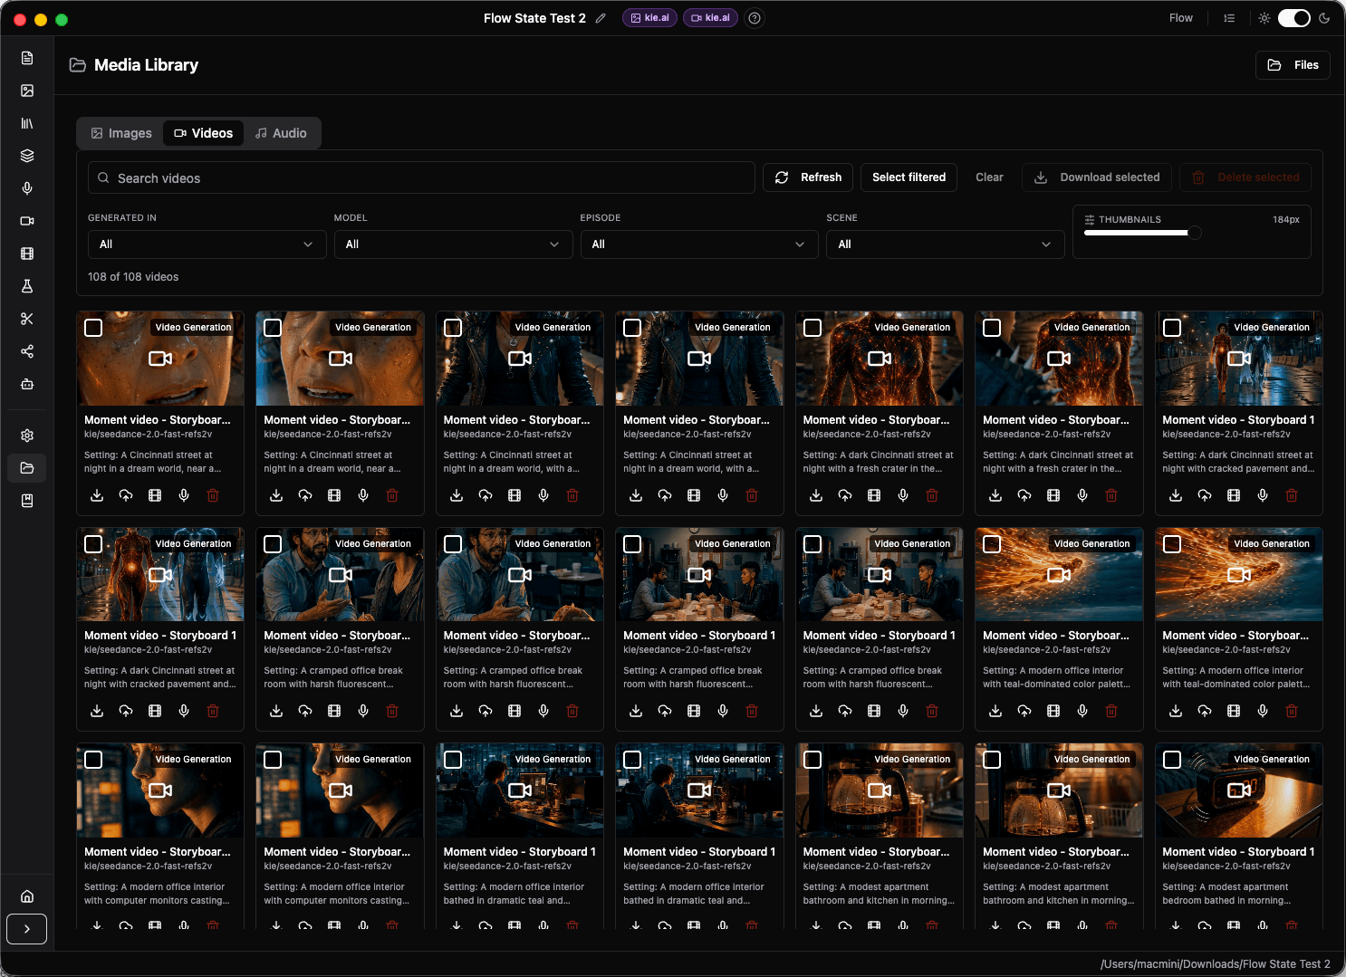Image resolution: width=1346 pixels, height=977 pixels.
Task: Click the moon dark-mode icon
Action: [1324, 18]
